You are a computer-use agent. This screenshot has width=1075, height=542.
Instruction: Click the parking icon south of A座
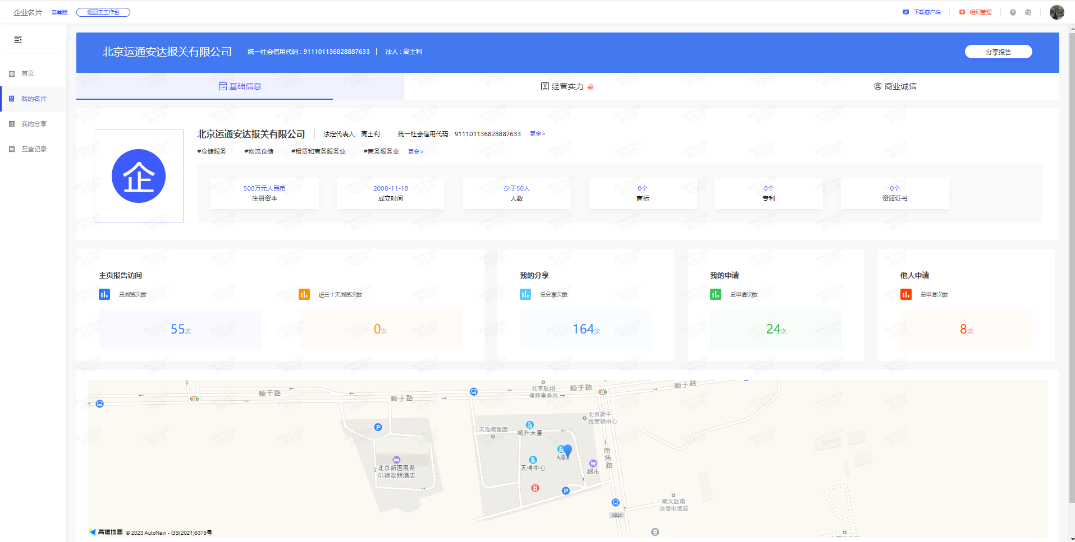pyautogui.click(x=566, y=491)
